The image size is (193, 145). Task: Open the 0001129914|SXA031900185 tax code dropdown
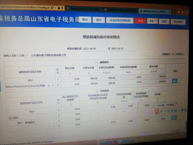(53, 85)
